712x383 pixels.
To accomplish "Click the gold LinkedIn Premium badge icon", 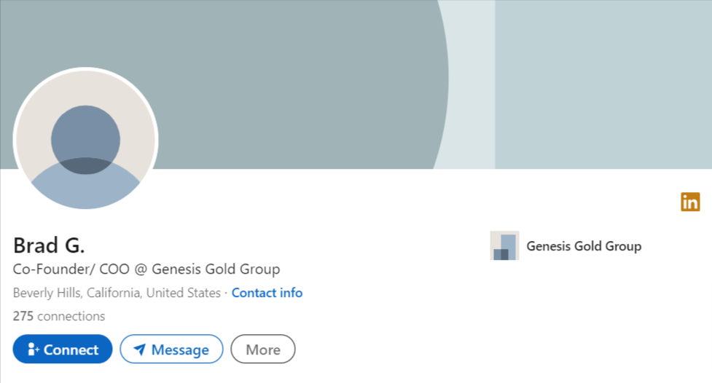I will [x=689, y=202].
